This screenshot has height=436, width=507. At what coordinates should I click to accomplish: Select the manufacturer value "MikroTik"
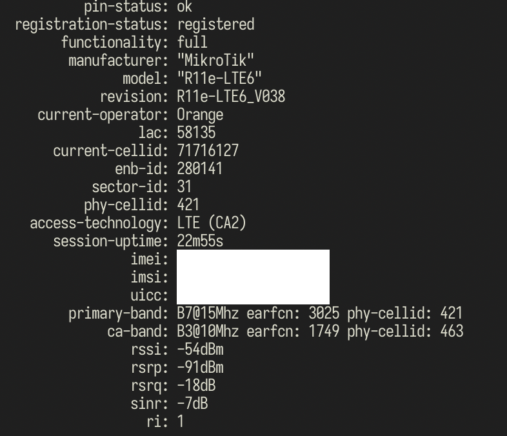(215, 61)
